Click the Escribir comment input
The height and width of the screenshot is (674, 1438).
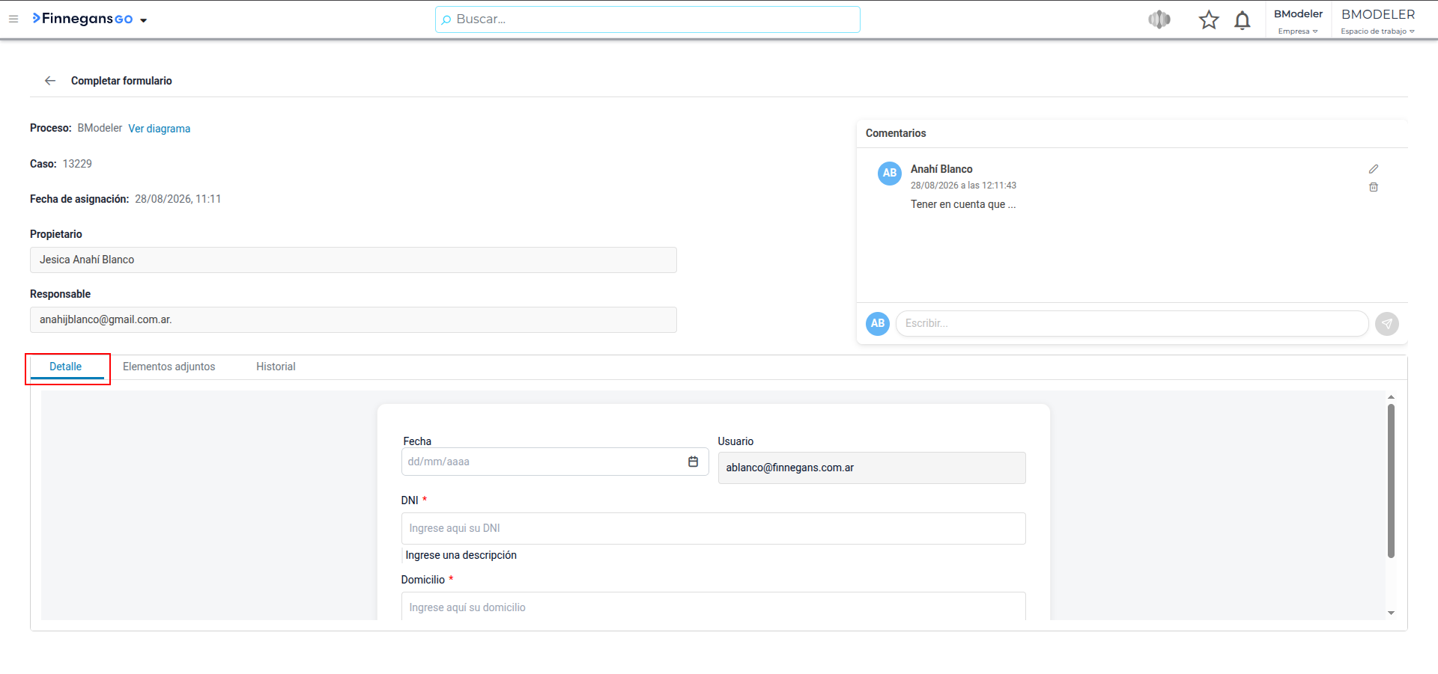coord(1132,323)
